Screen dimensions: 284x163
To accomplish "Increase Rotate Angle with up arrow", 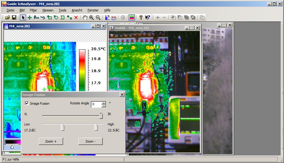I will click(104, 103).
